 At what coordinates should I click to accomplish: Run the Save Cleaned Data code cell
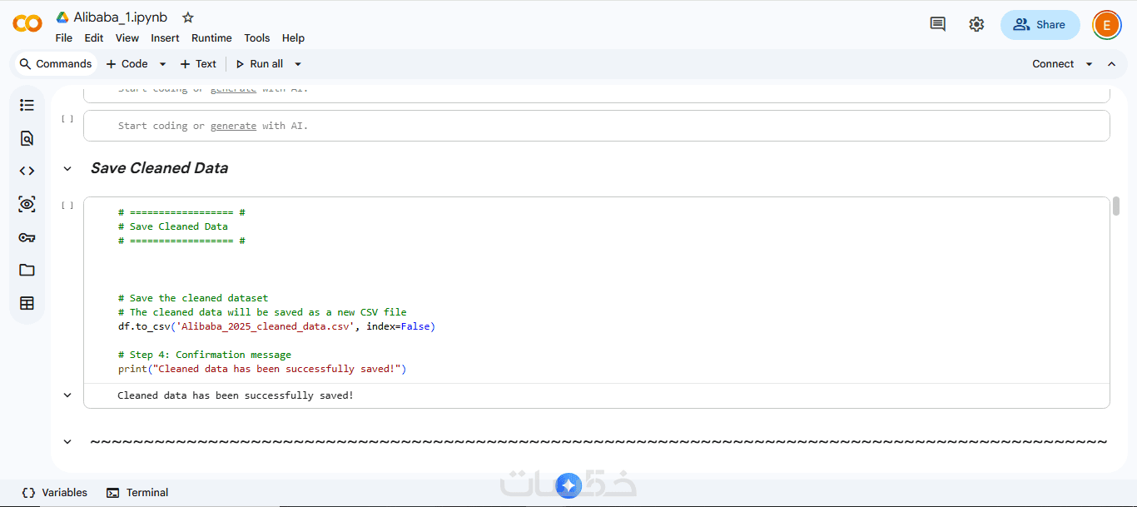click(x=67, y=206)
